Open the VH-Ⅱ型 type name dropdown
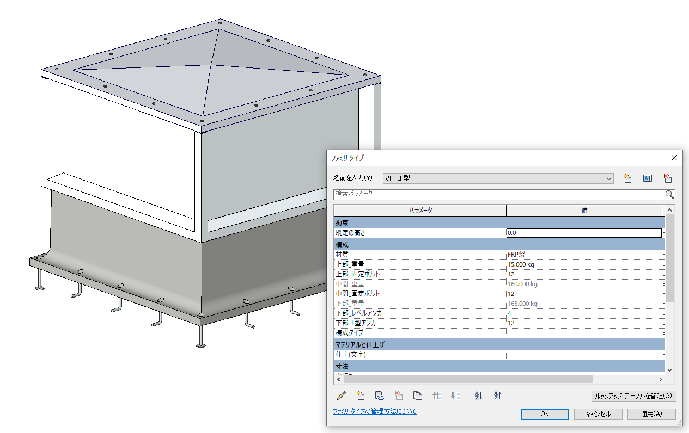Screen dimensions: 689x433 tap(609, 178)
